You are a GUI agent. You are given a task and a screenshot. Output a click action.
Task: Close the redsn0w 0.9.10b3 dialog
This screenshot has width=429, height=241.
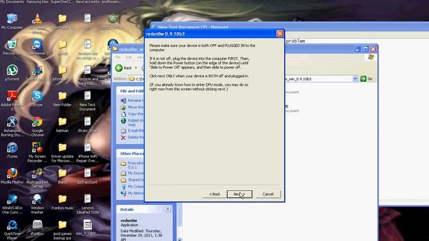[x=280, y=33]
